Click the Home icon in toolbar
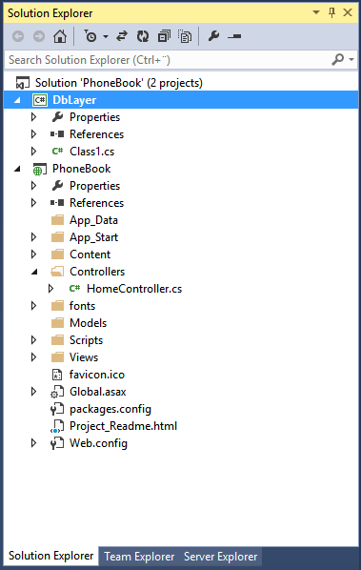The width and height of the screenshot is (361, 570). pos(60,36)
